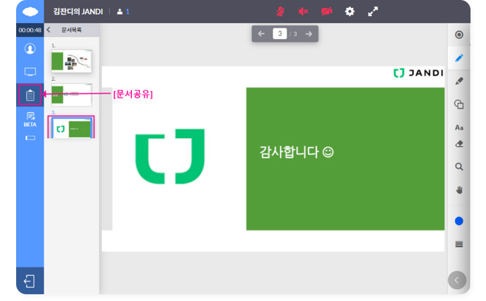Pick the eraser tool

pos(459,143)
